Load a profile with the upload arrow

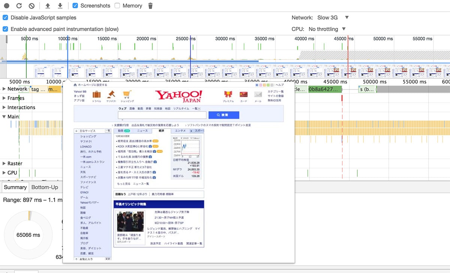47,6
